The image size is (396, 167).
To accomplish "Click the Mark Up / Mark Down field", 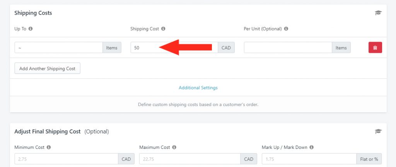I will (309, 159).
